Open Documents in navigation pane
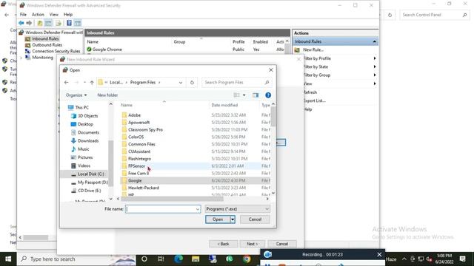The height and width of the screenshot is (266, 474). coord(88,132)
